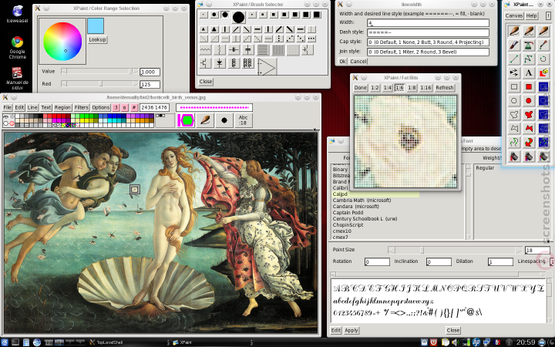Select the crossing arrows tool
This screenshot has height=347, width=555.
pyautogui.click(x=514, y=72)
